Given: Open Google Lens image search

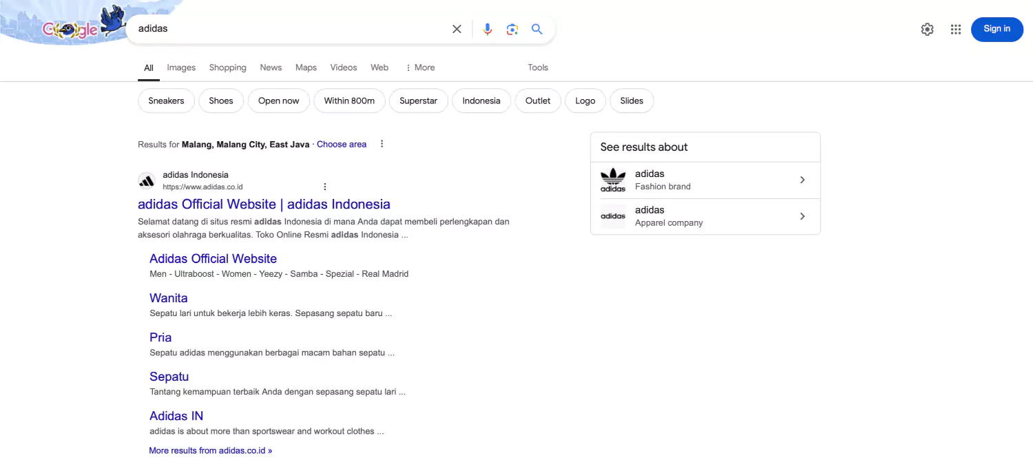Looking at the screenshot, I should [x=512, y=29].
